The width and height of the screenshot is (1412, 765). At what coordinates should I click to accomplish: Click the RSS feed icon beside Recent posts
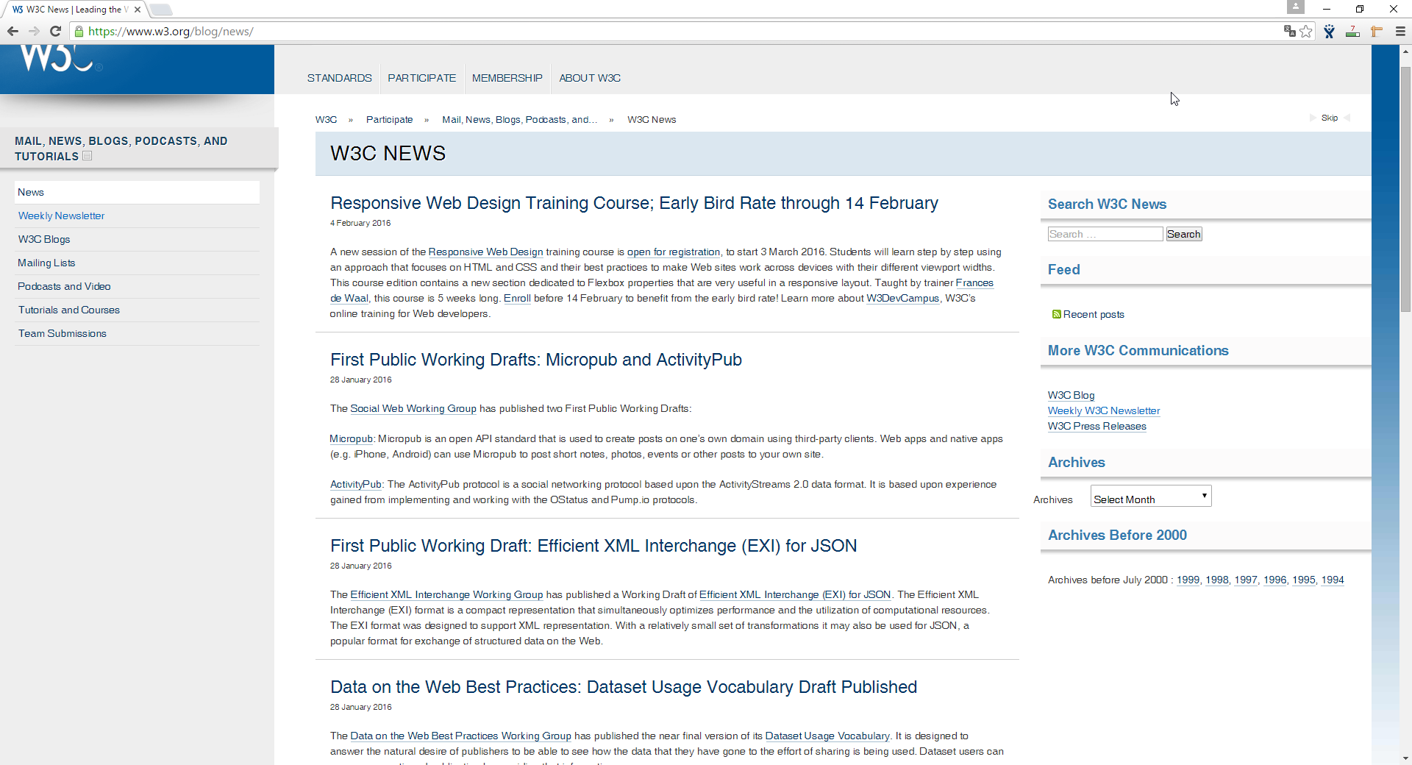click(x=1056, y=314)
